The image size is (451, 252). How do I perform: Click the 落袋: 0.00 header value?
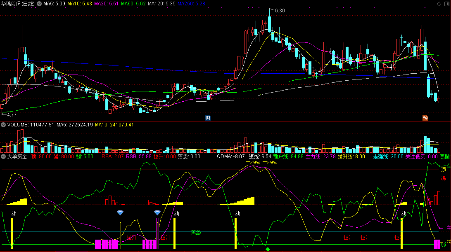click(189, 156)
